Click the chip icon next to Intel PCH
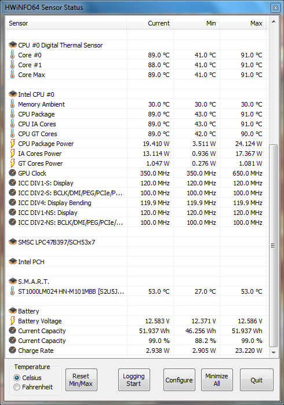The image size is (284, 405). point(13,262)
